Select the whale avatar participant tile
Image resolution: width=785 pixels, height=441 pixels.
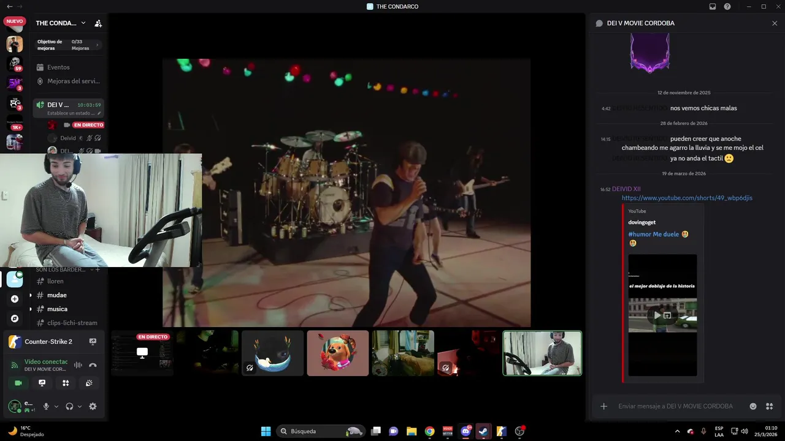click(x=273, y=353)
